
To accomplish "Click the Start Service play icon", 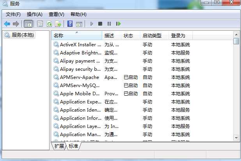I will click(x=92, y=24).
